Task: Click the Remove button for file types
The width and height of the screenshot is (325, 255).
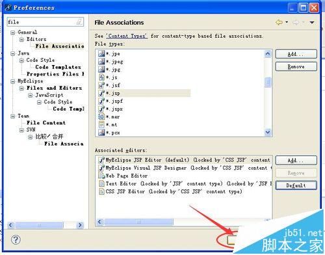Action: 296,66
